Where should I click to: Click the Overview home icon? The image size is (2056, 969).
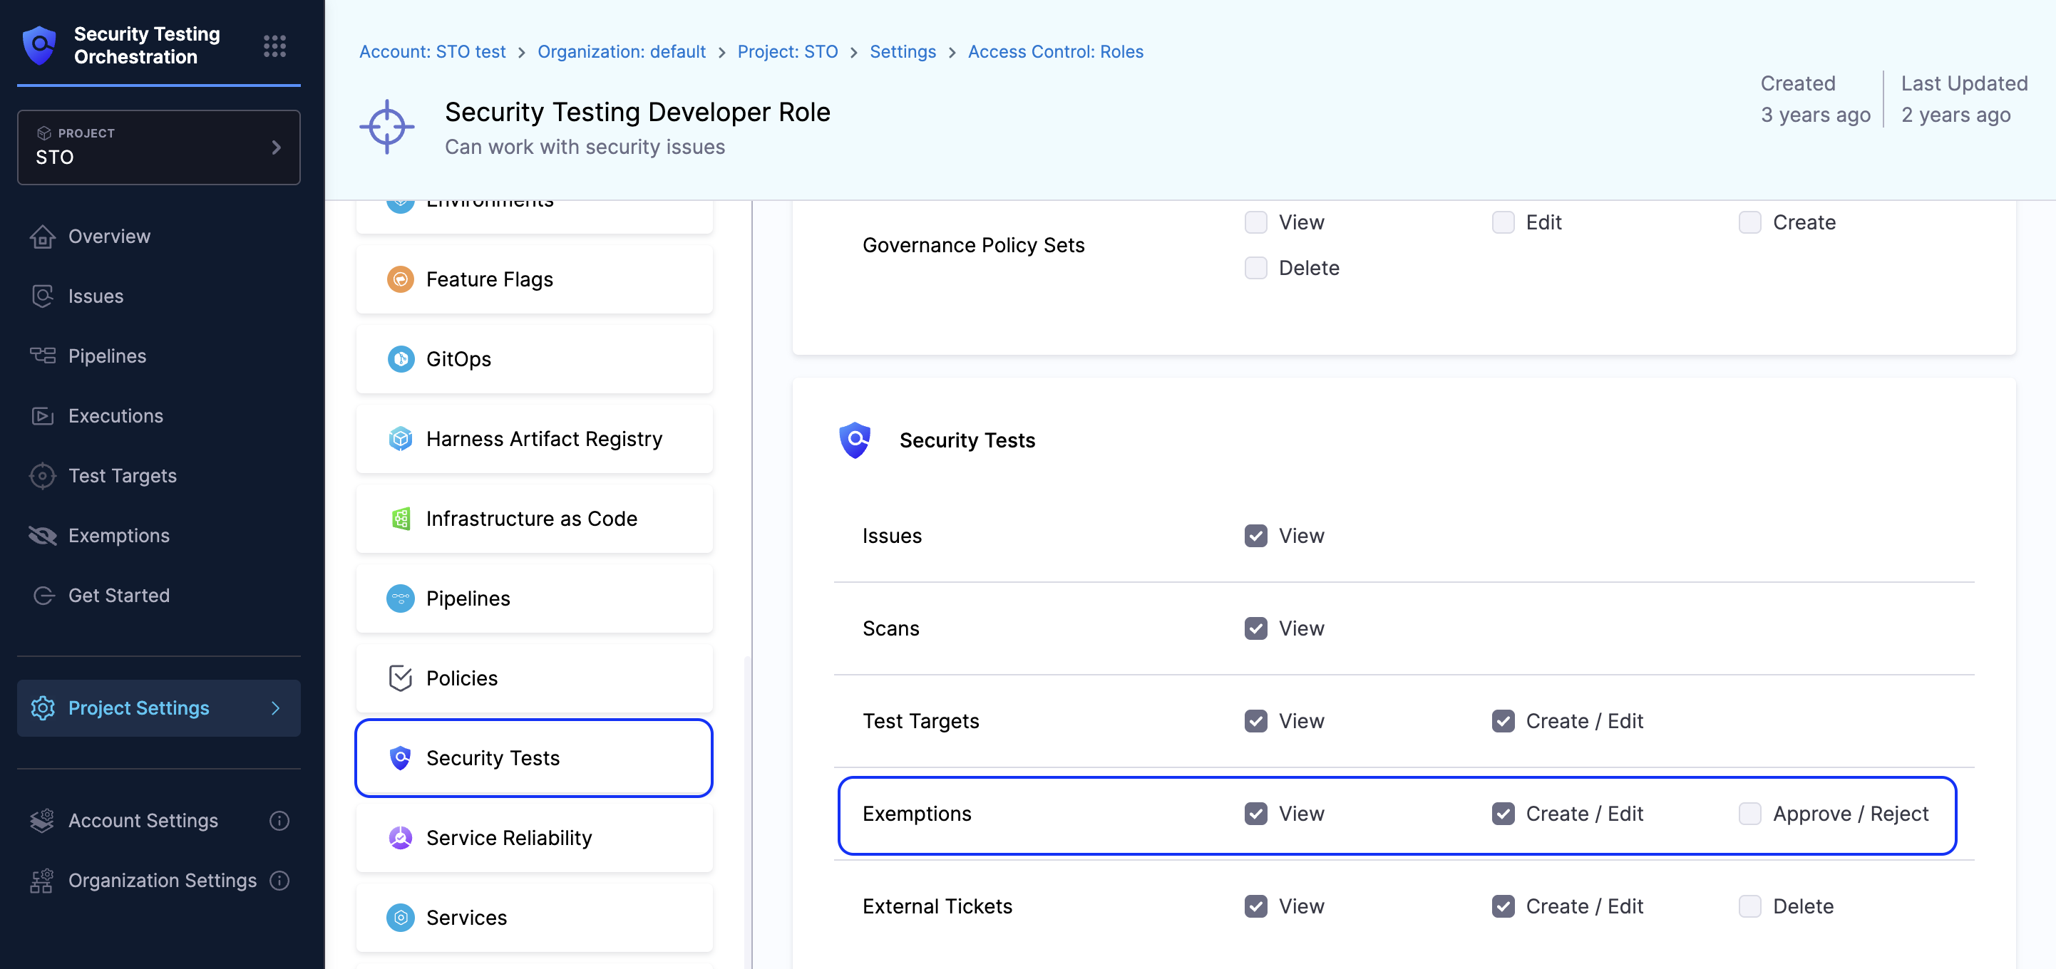click(42, 237)
